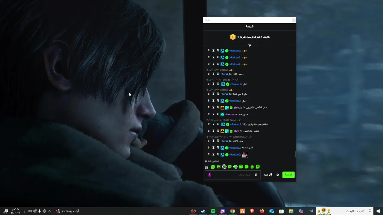Click the chat window vertical scrollbar thumb

[x=296, y=154]
